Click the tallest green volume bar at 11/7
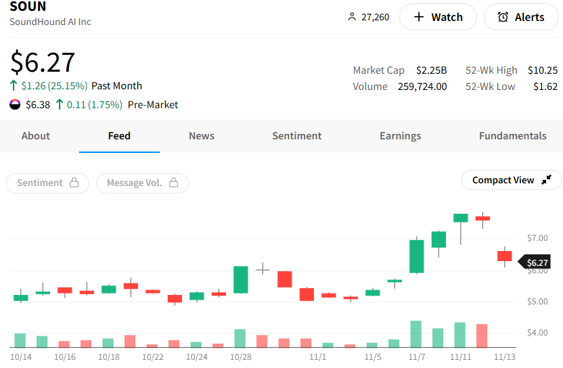This screenshot has width=563, height=368. tap(415, 334)
